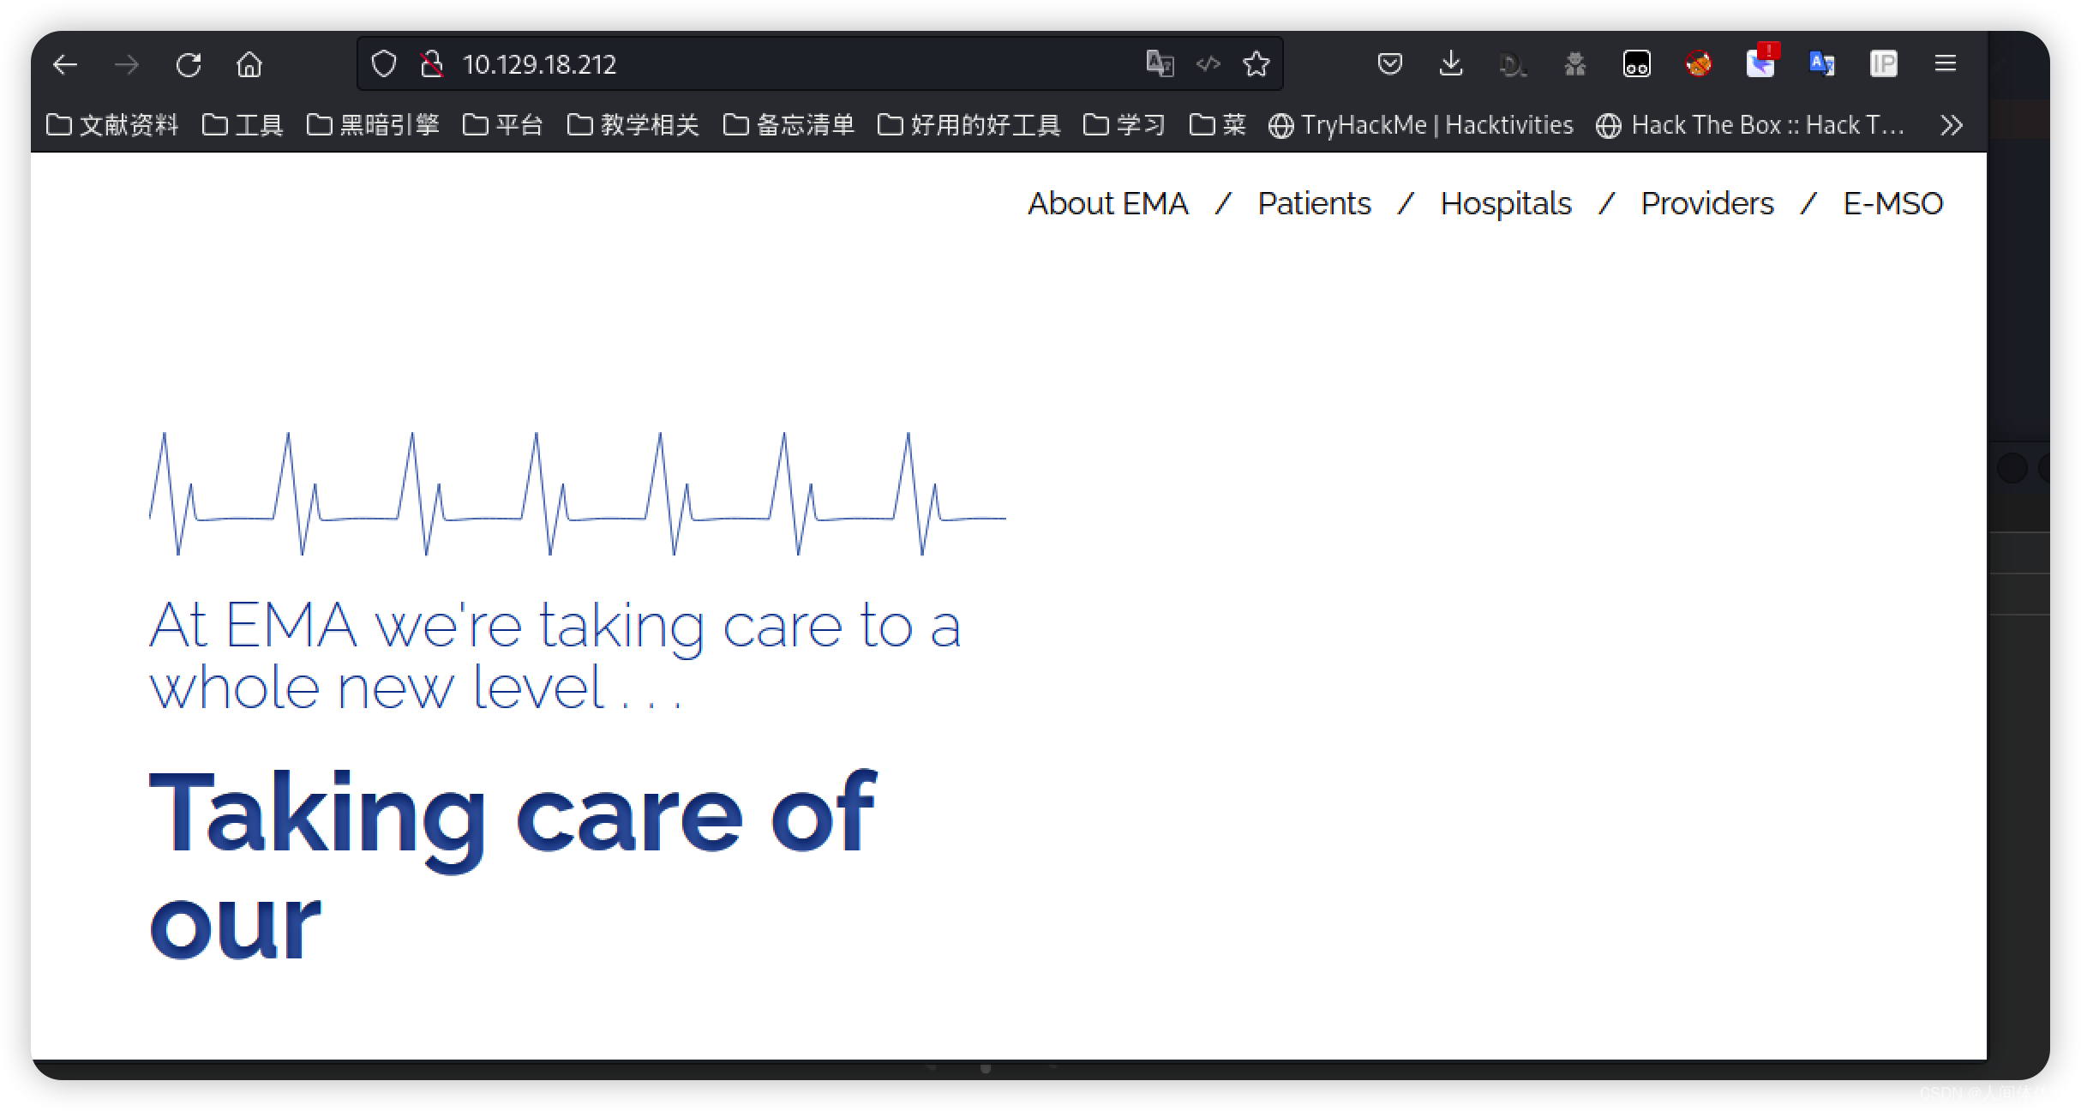Reload the current page
Image resolution: width=2081 pixels, height=1111 pixels.
pyautogui.click(x=189, y=64)
